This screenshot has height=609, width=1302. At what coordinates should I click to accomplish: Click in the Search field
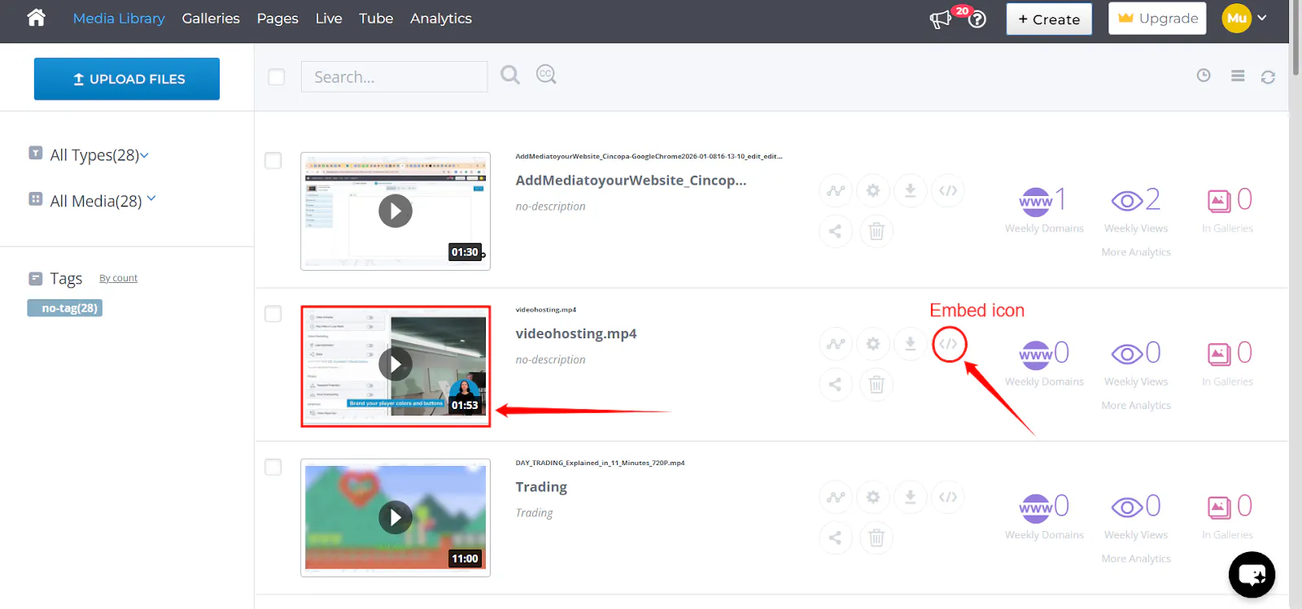click(395, 76)
